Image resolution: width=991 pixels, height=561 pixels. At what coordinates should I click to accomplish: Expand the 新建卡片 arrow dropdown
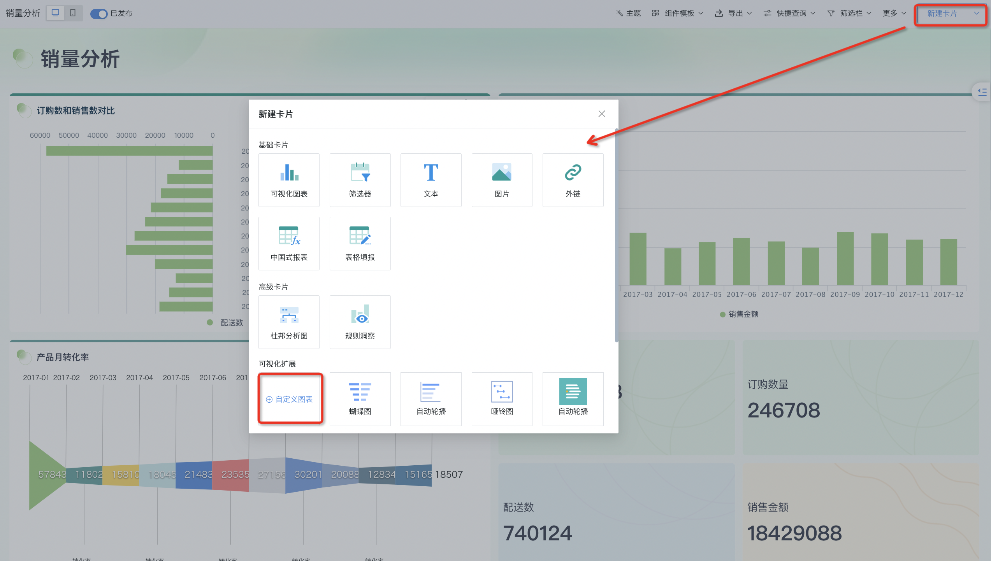tap(977, 14)
